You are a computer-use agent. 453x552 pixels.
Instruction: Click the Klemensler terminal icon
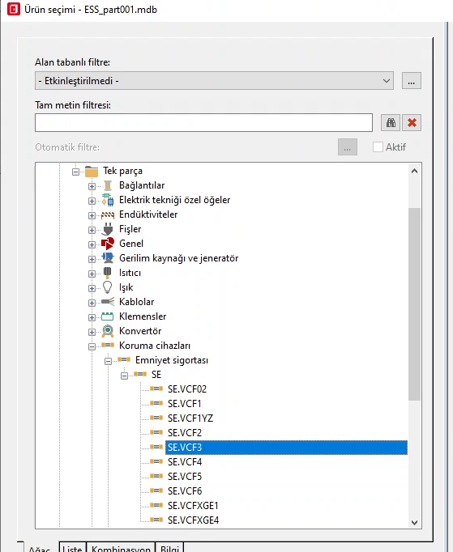[x=108, y=316]
